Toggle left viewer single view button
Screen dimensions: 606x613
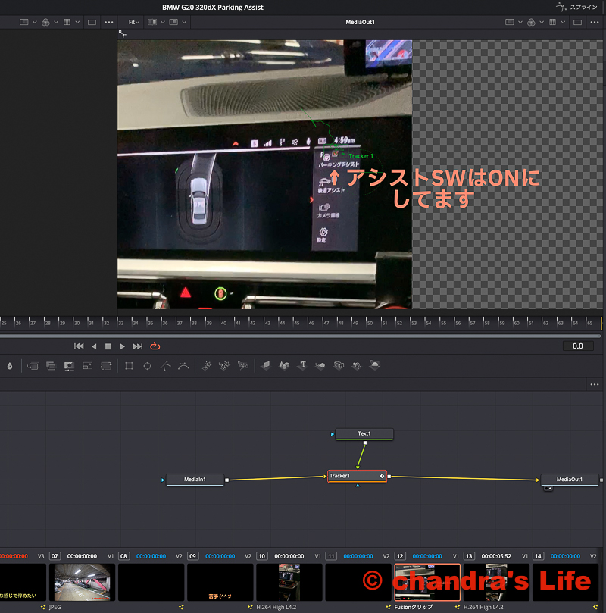[92, 22]
